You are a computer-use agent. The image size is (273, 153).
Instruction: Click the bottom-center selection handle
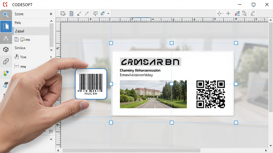tap(172, 123)
